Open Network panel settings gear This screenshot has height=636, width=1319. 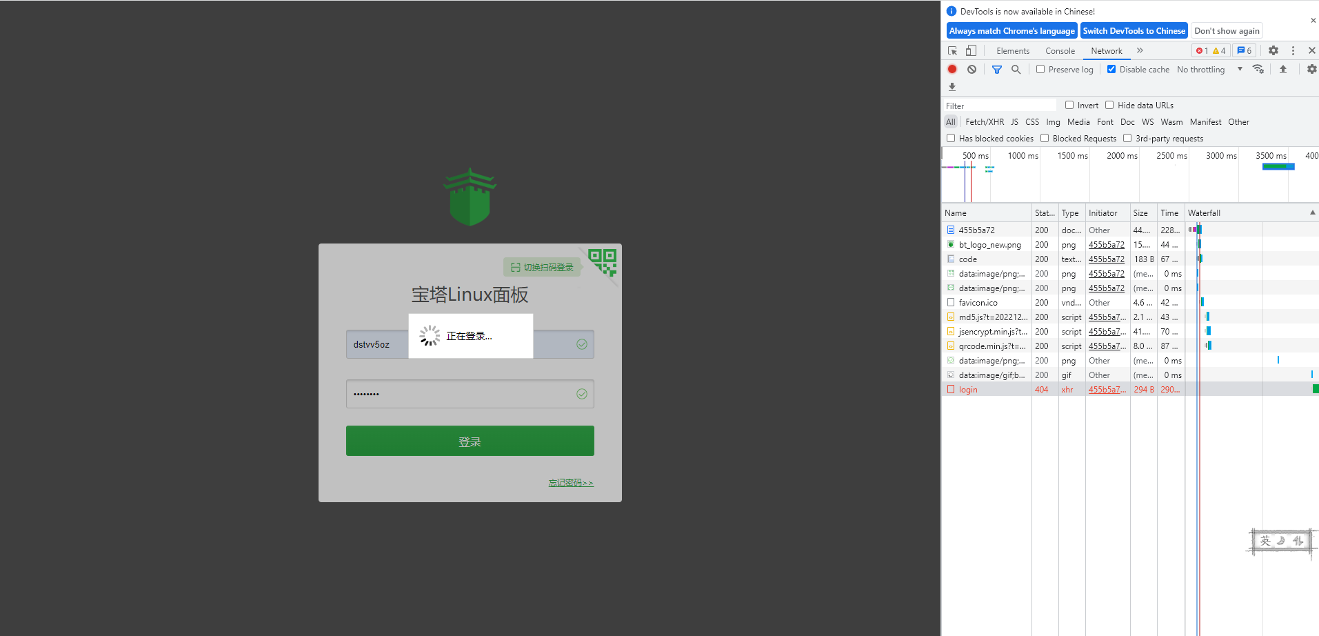click(x=1311, y=69)
